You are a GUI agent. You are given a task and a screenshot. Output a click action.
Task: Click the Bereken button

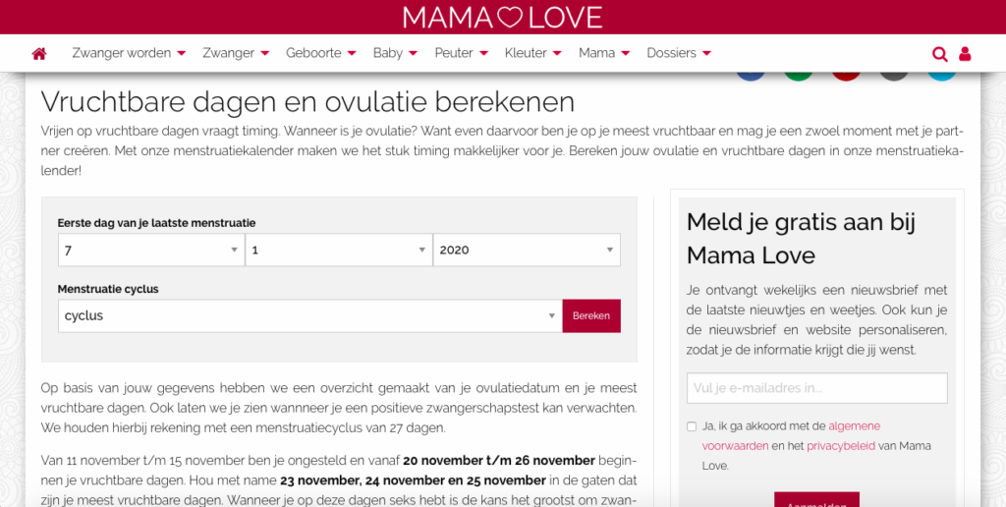point(591,315)
